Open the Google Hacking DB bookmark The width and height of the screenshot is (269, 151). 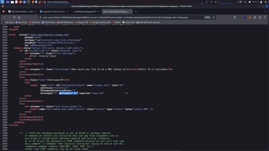(100, 22)
